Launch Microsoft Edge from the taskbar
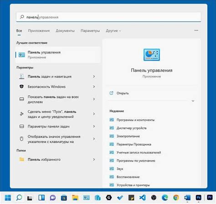 [165, 198]
